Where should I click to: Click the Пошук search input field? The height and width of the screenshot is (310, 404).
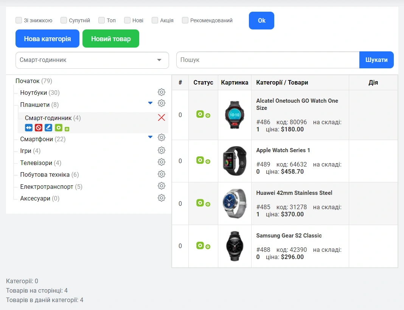(267, 60)
